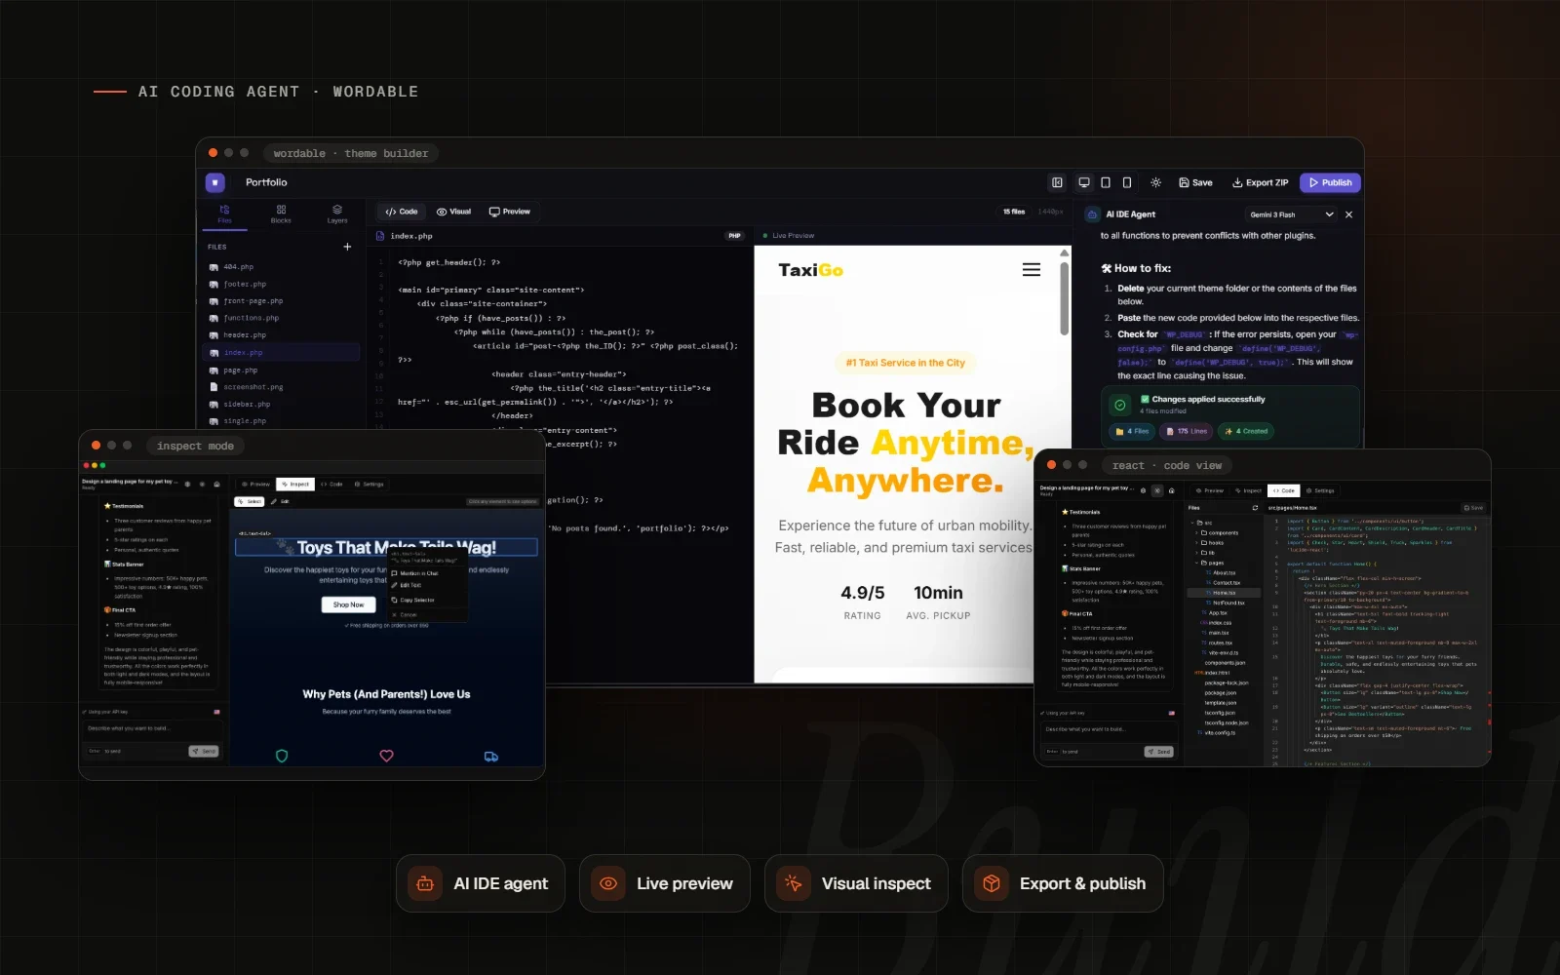Open the Preview tab in theme builder
Image resolution: width=1560 pixels, height=975 pixels.
pos(510,212)
